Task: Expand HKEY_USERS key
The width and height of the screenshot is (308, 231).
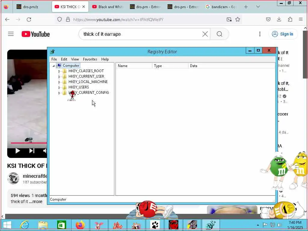Action: tap(59, 88)
